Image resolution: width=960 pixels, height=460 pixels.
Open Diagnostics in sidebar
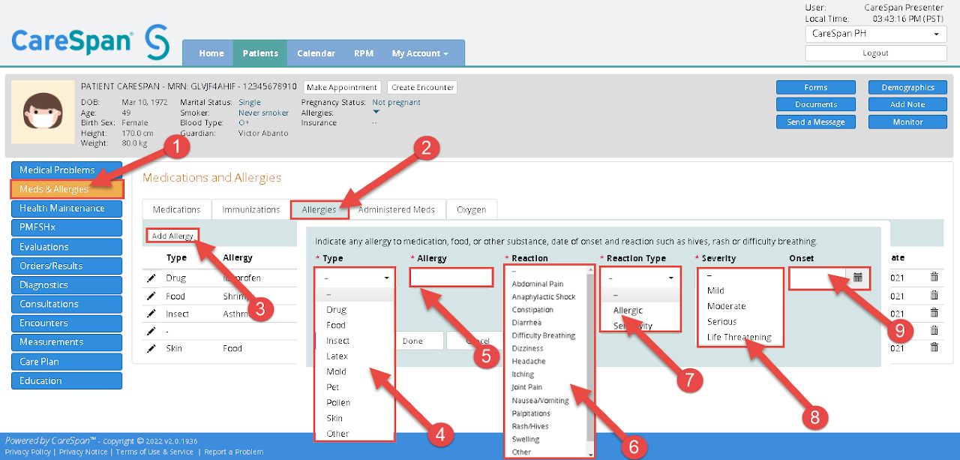pyautogui.click(x=67, y=284)
